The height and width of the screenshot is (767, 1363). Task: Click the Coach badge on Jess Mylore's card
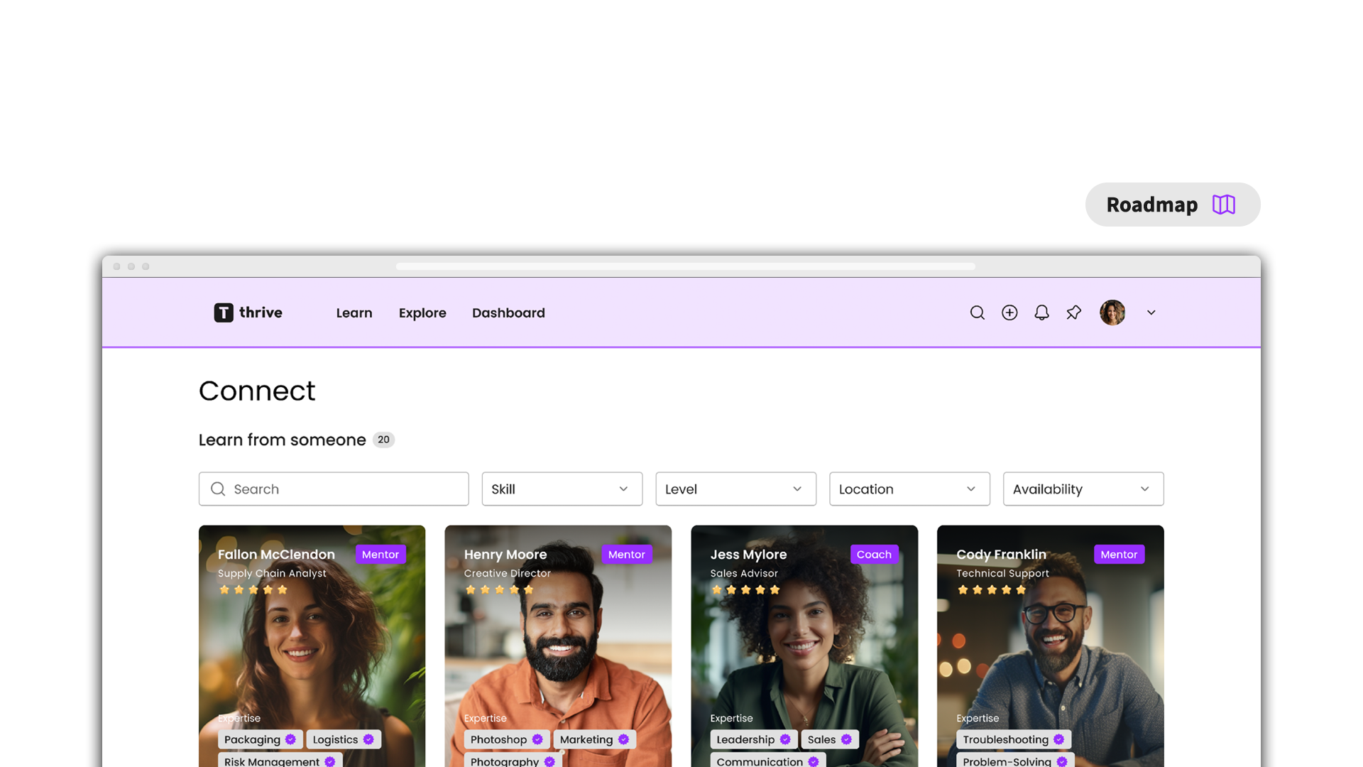874,554
